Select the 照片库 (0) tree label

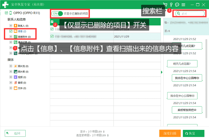pyautogui.click(x=23, y=72)
